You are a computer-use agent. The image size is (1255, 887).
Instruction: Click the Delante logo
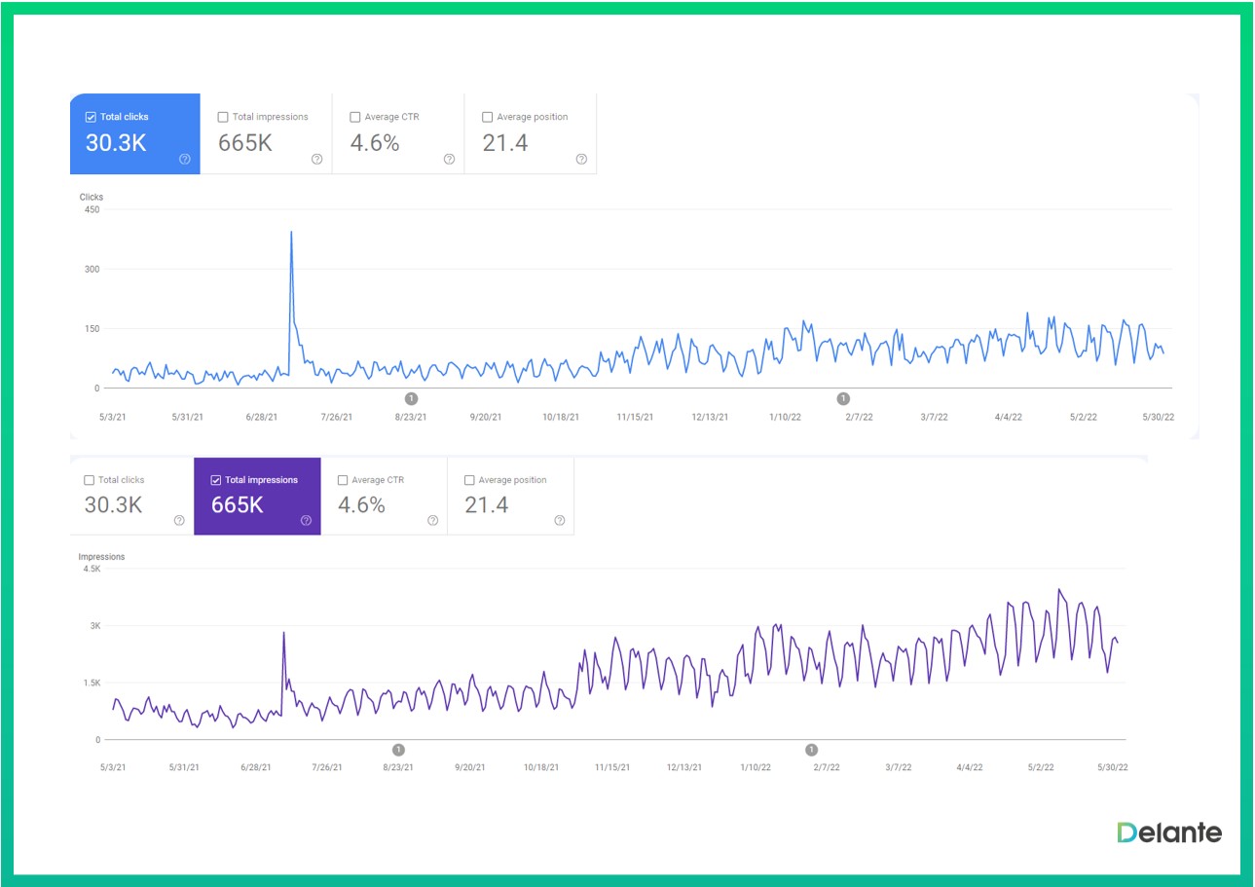point(1168,832)
